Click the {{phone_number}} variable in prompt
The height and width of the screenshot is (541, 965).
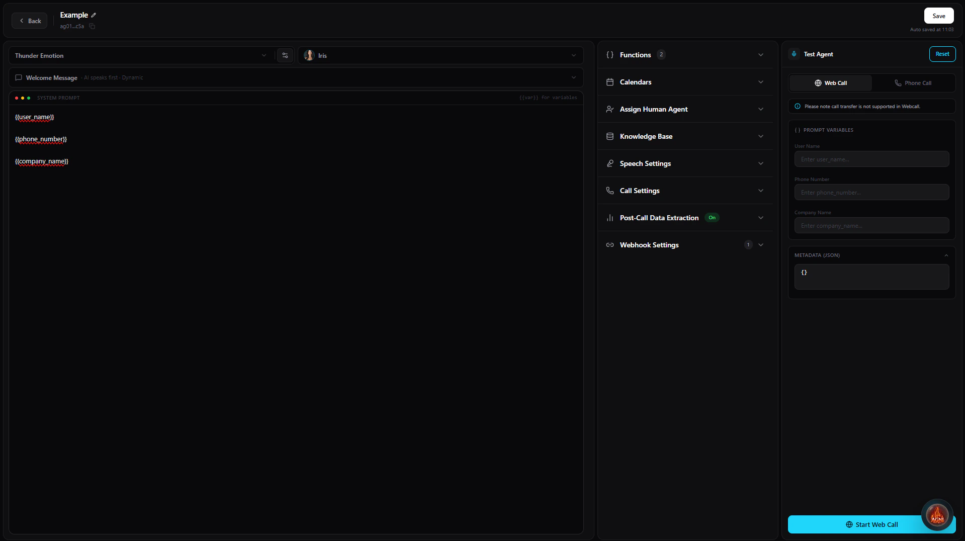pos(41,139)
